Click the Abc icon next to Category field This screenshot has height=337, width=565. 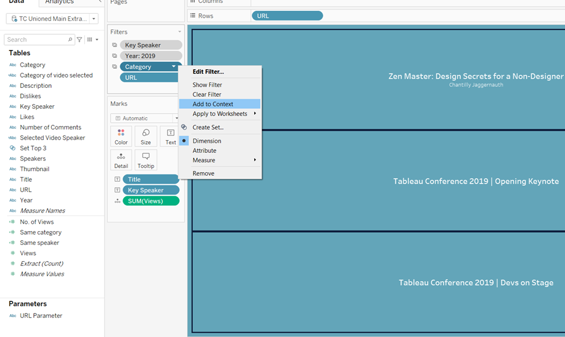click(13, 65)
